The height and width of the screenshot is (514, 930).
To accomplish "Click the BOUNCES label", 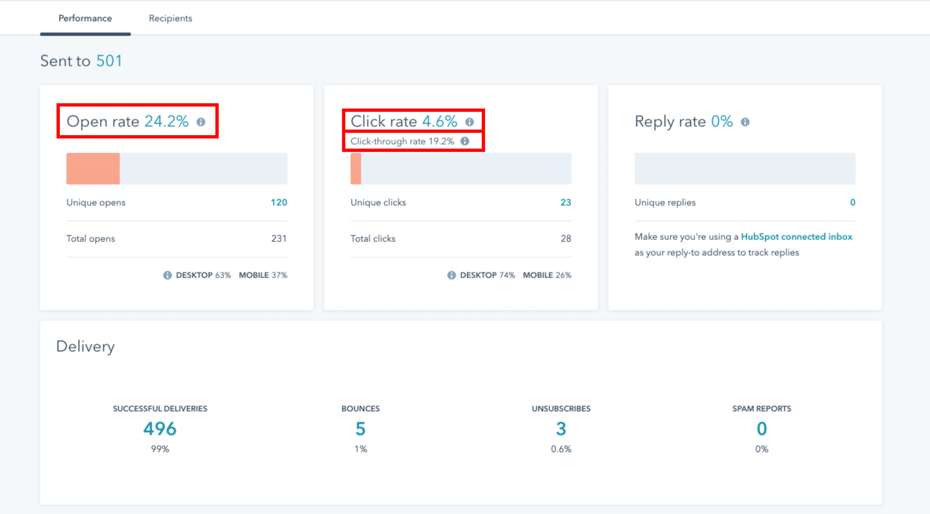I will point(360,409).
